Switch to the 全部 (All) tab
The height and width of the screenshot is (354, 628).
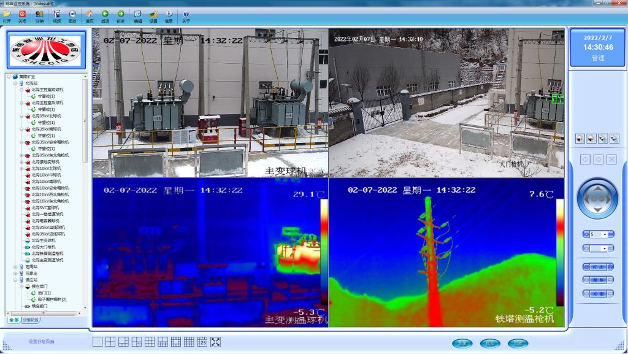(x=13, y=320)
